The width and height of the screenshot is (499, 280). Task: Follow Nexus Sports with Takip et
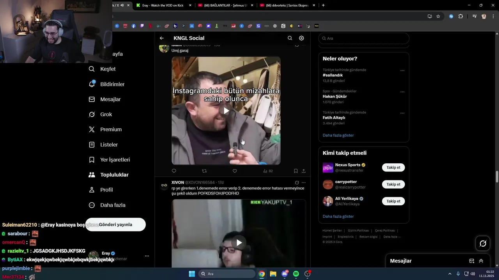click(x=393, y=168)
